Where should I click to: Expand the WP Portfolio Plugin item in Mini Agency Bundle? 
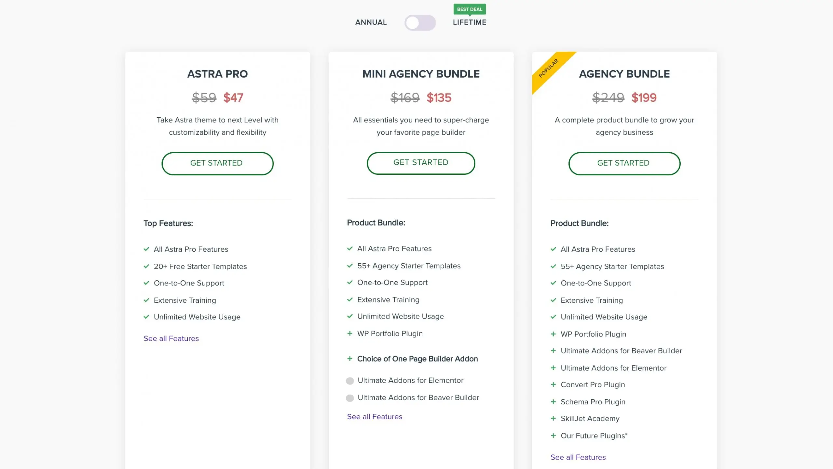click(350, 333)
